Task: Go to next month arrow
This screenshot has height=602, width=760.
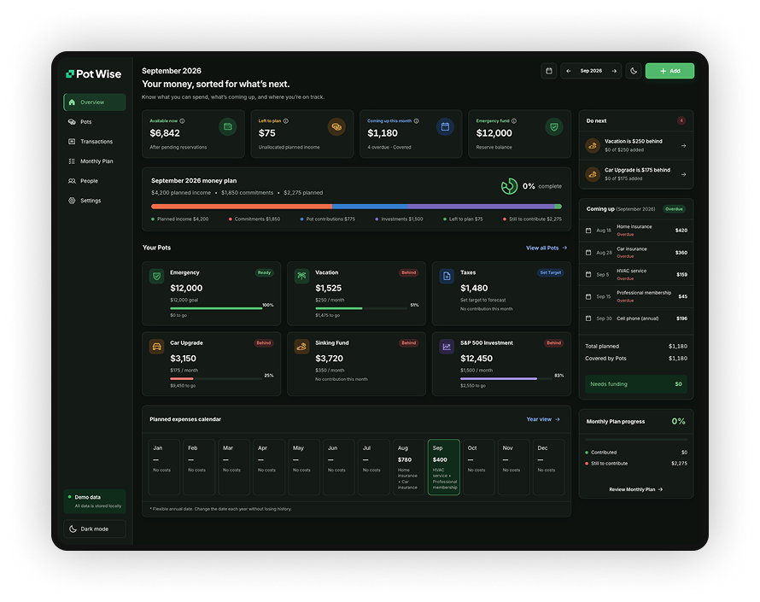Action: (614, 71)
